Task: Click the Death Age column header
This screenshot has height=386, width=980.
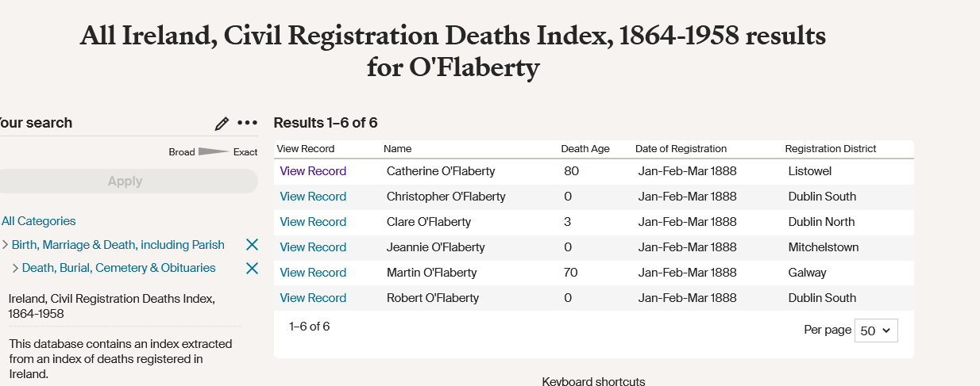Action: click(585, 149)
